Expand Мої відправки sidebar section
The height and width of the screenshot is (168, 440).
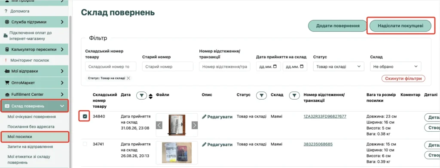coord(34,71)
